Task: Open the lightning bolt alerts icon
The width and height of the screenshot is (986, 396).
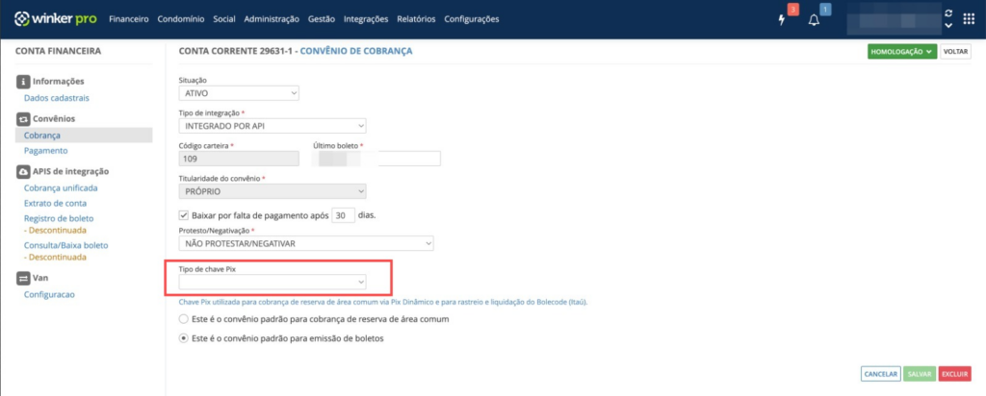Action: pyautogui.click(x=782, y=20)
